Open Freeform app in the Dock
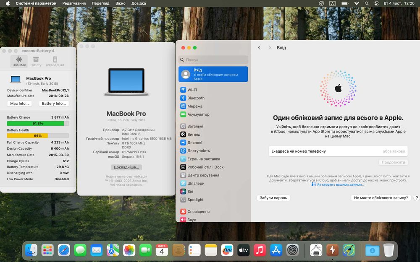 [x=227, y=250]
